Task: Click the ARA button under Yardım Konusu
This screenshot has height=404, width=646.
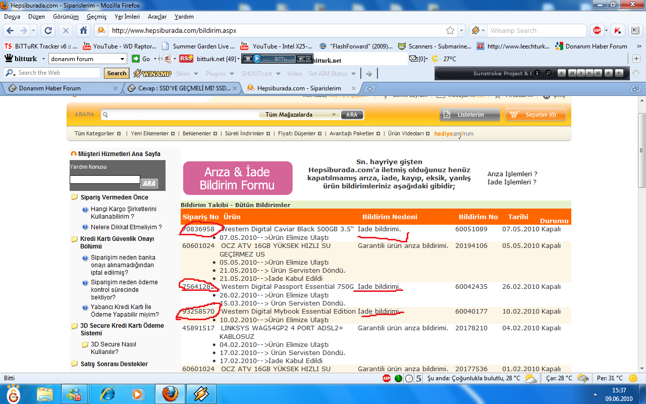Action: [x=149, y=184]
